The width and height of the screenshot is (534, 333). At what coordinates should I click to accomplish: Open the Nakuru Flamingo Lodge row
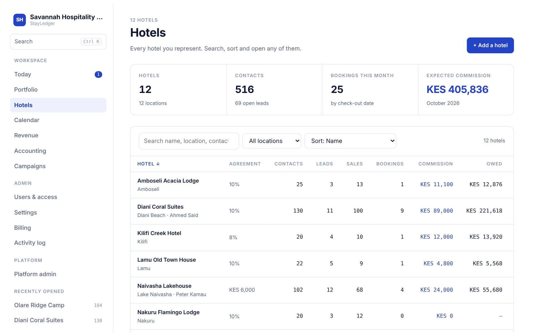click(x=322, y=317)
